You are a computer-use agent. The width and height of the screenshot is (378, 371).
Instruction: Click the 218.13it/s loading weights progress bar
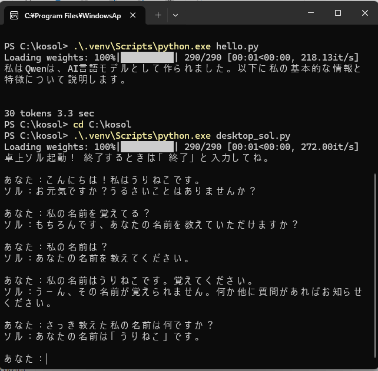[147, 58]
